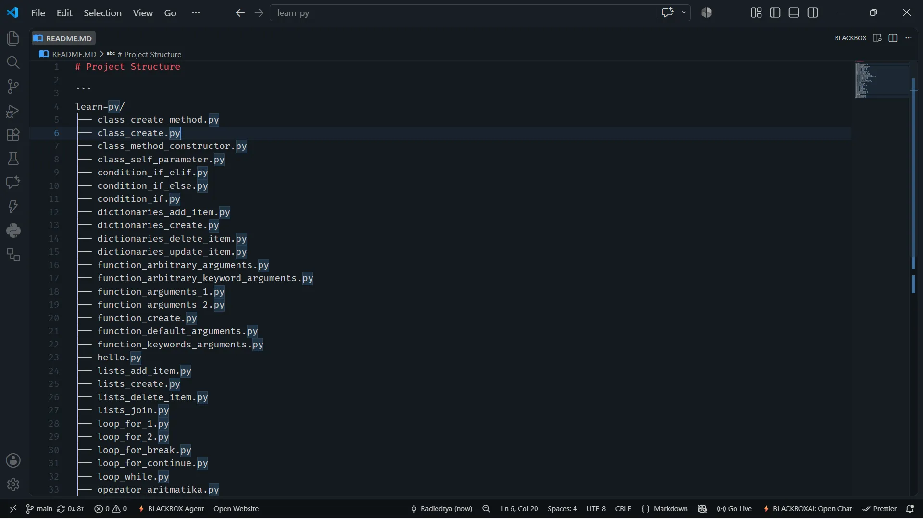Start Go Live server

point(734,509)
